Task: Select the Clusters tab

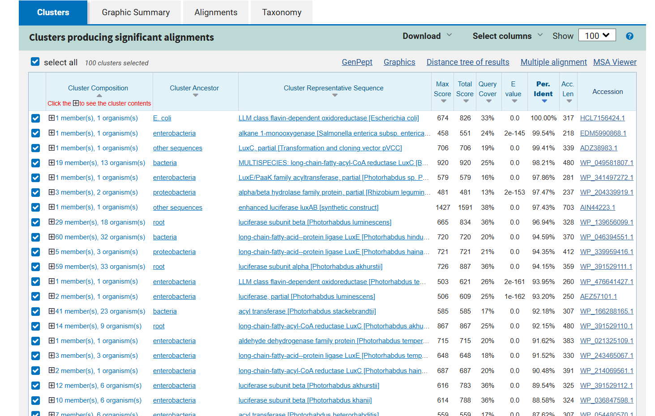Action: click(53, 12)
